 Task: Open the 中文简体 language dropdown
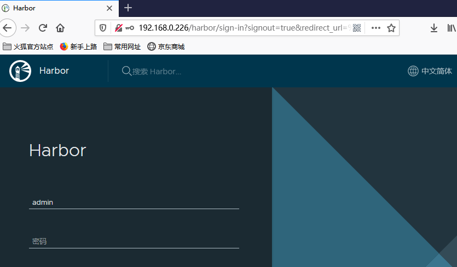(430, 71)
